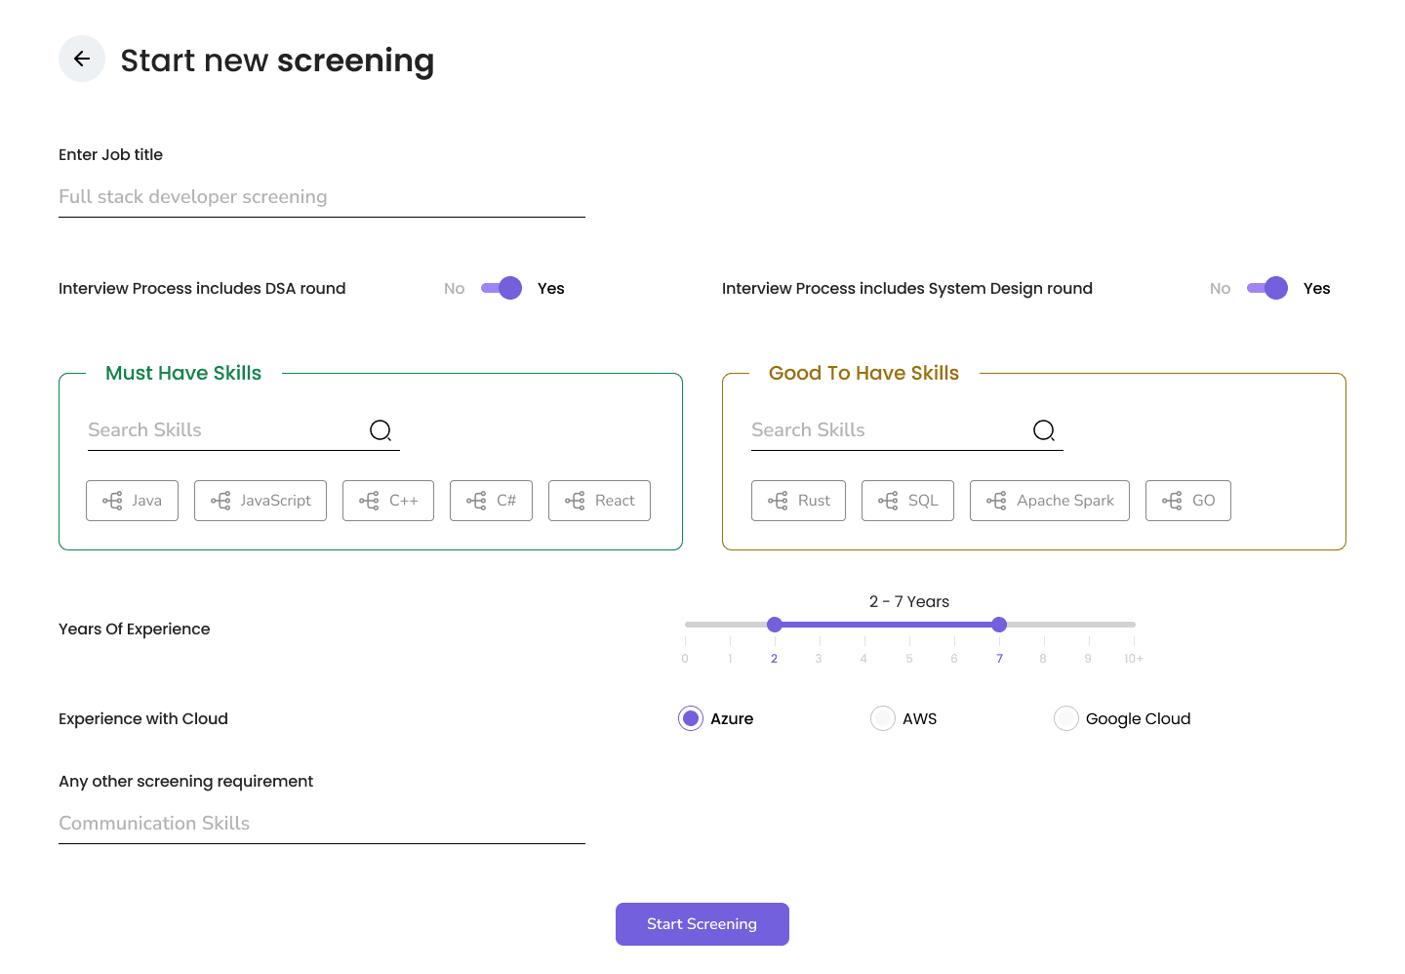1405x974 pixels.
Task: Click the tree icon on Apache Spark chip
Action: point(996,501)
